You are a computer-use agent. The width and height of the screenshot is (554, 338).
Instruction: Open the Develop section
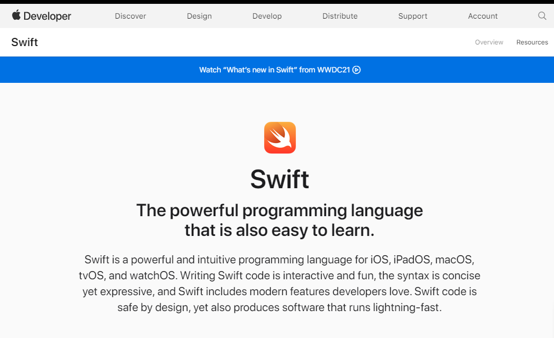pyautogui.click(x=267, y=16)
